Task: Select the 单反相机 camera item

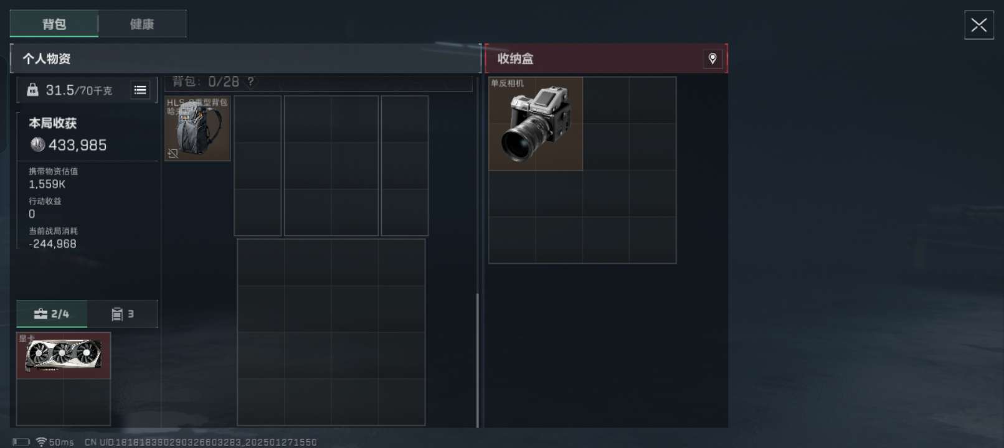Action: pos(536,123)
